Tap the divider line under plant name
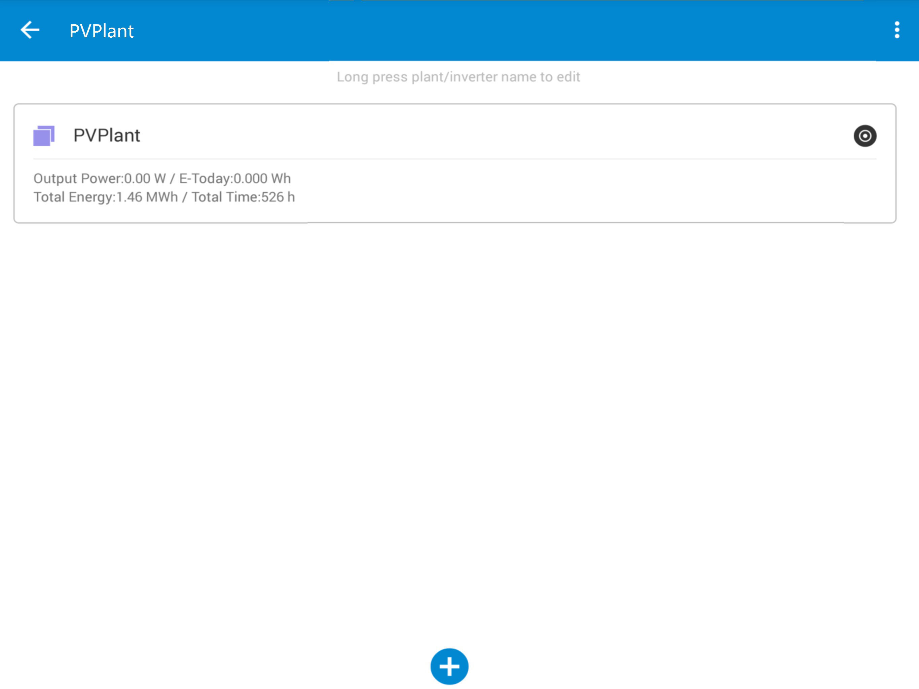This screenshot has width=919, height=689. click(x=455, y=159)
